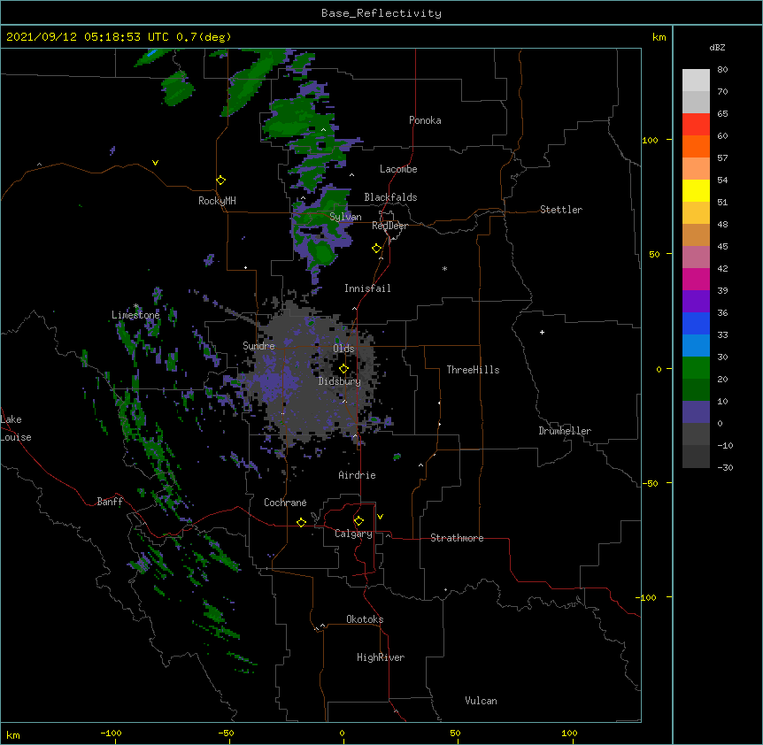Select the slate purple 0–10 dBZ swatch
This screenshot has height=745, width=763.
tap(696, 412)
